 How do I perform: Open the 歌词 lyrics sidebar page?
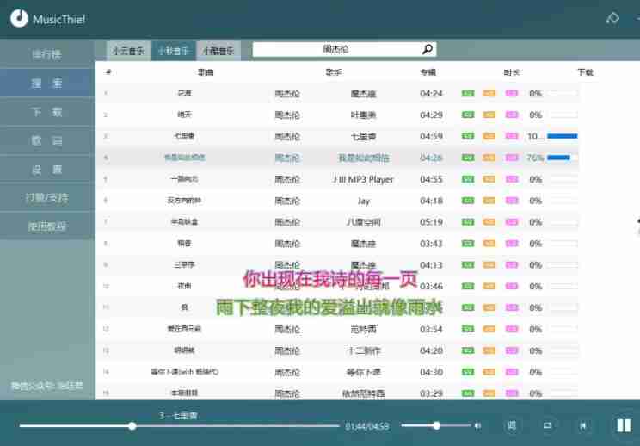click(47, 140)
